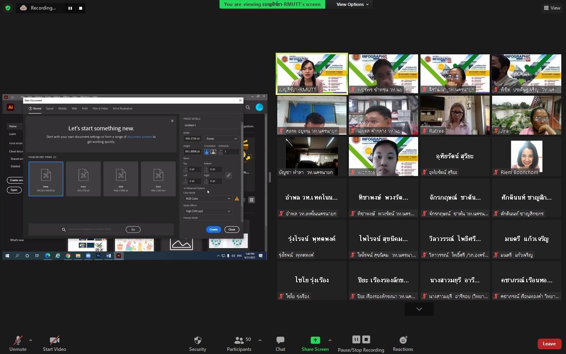Image resolution: width=566 pixels, height=354 pixels.
Task: Open Chrome from the taskbar
Action: click(x=68, y=256)
